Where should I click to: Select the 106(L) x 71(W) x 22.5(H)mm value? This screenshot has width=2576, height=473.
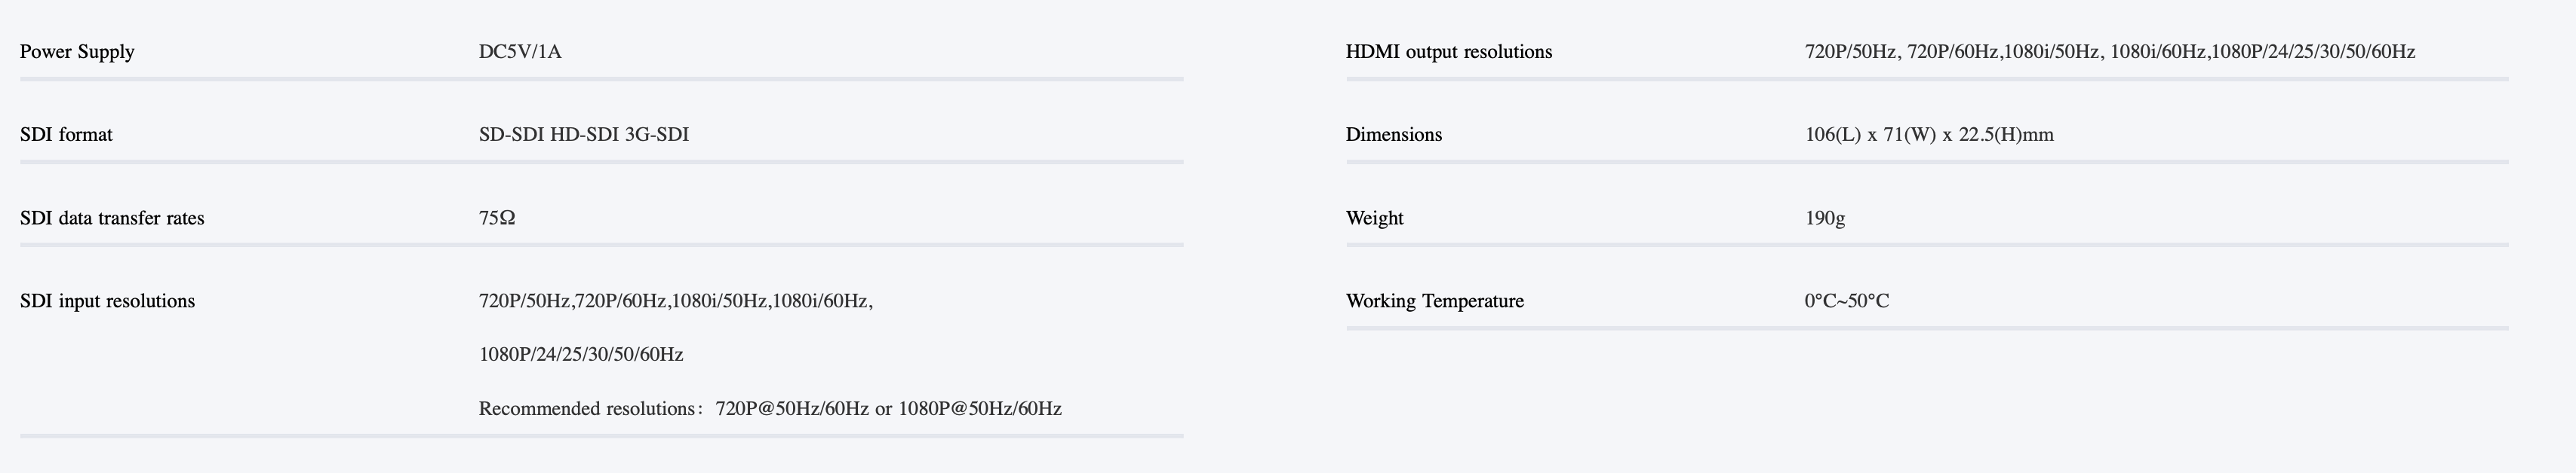(x=1929, y=135)
